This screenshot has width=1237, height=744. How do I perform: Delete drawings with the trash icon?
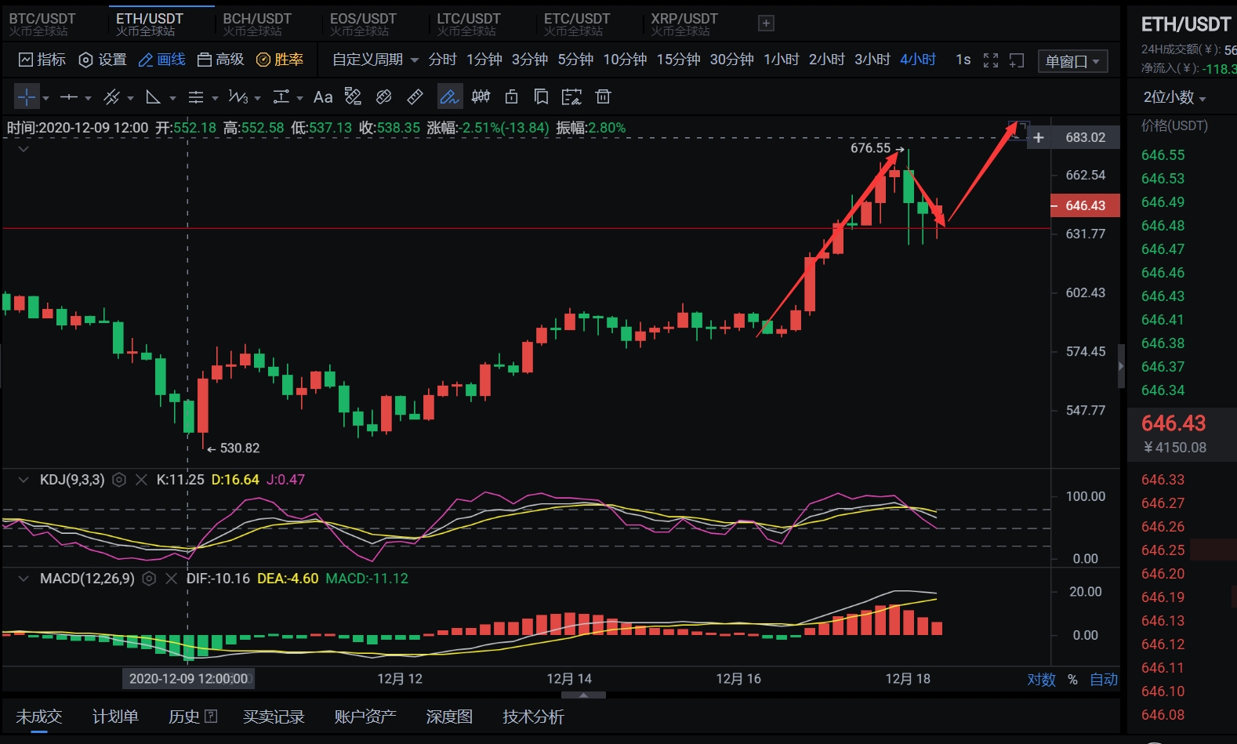click(603, 97)
